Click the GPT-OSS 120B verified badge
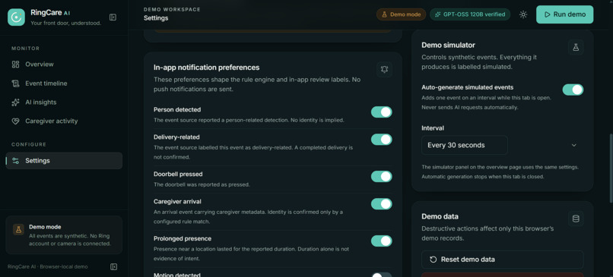The image size is (613, 277). (470, 14)
